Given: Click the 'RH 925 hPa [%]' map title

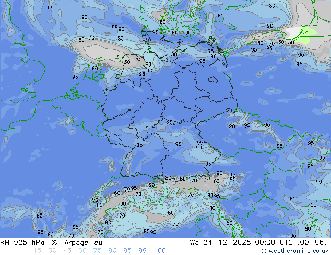Looking at the screenshot, I should pos(30,243).
